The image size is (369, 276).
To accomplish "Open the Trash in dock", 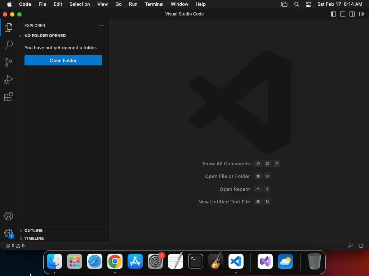I will (314, 261).
